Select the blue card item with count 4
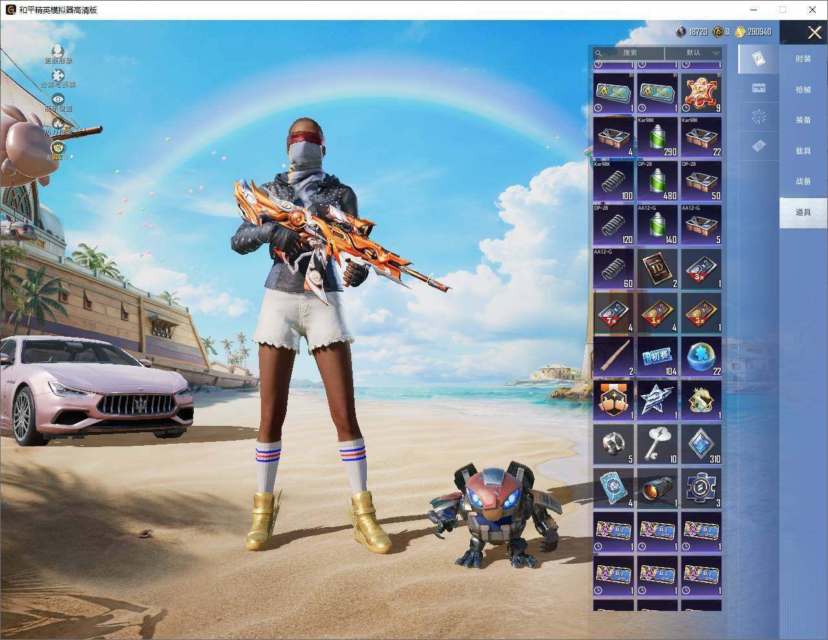Viewport: 828px width, 640px height. (x=614, y=488)
